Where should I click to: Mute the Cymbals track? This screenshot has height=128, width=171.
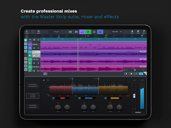click(x=34, y=48)
